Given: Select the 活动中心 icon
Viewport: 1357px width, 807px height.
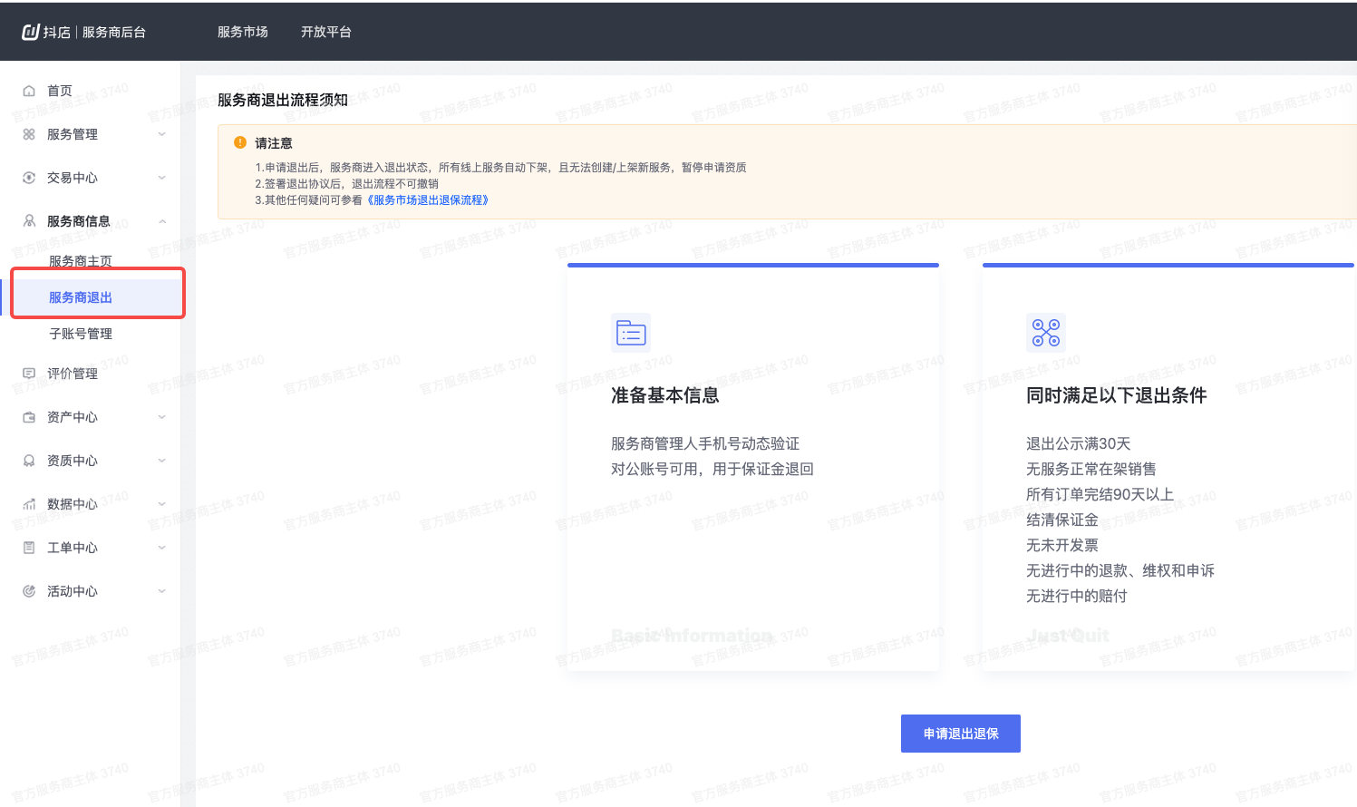Looking at the screenshot, I should tap(30, 590).
